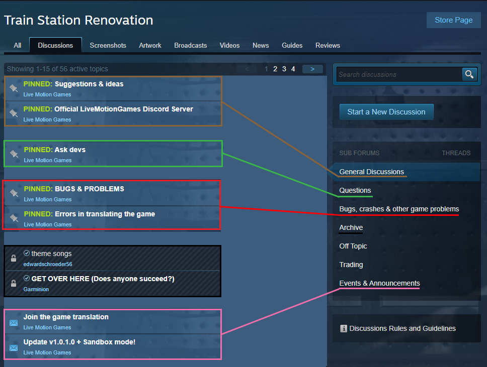Open the Official LiveMotionGames Discord Server topic
The height and width of the screenshot is (367, 487).
tap(123, 109)
